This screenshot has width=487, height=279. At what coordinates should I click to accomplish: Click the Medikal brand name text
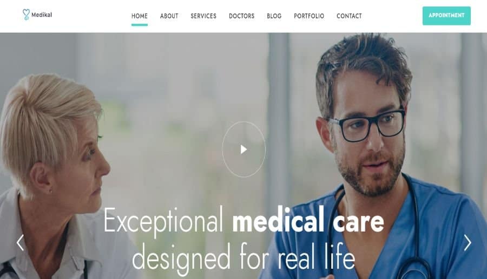pyautogui.click(x=42, y=15)
